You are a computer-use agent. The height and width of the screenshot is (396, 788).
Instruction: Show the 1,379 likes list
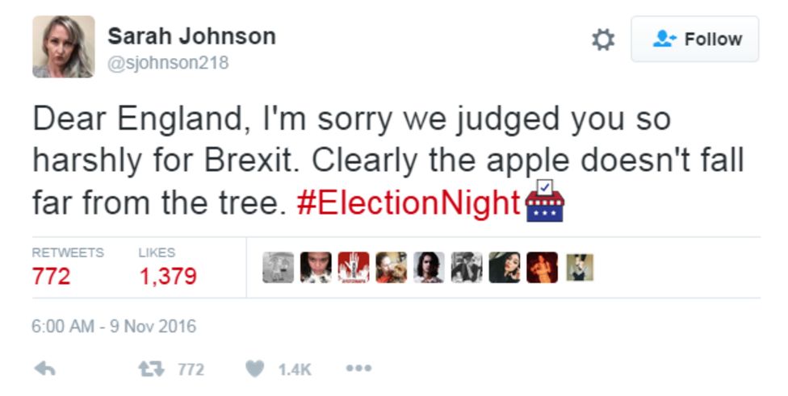(168, 277)
